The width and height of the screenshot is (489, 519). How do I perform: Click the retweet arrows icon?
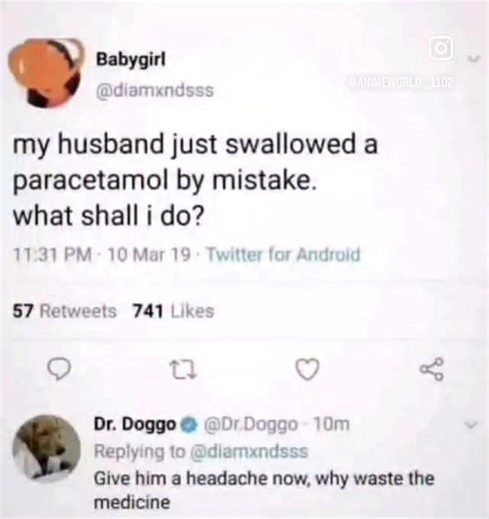pos(184,369)
